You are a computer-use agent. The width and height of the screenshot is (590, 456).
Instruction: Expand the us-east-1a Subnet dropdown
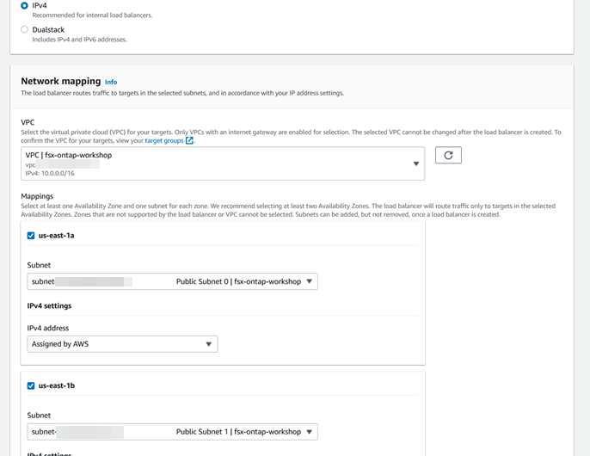click(x=172, y=281)
